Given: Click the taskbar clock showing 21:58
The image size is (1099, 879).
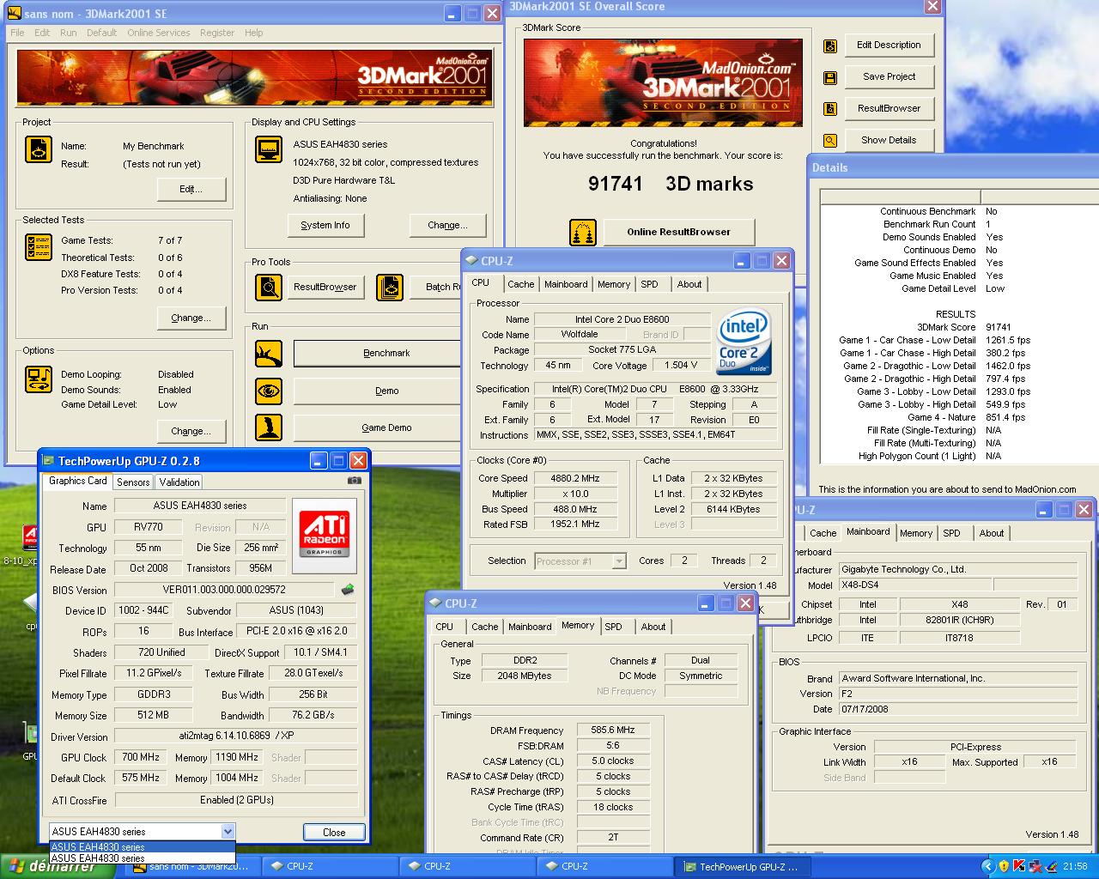Looking at the screenshot, I should 1075,867.
